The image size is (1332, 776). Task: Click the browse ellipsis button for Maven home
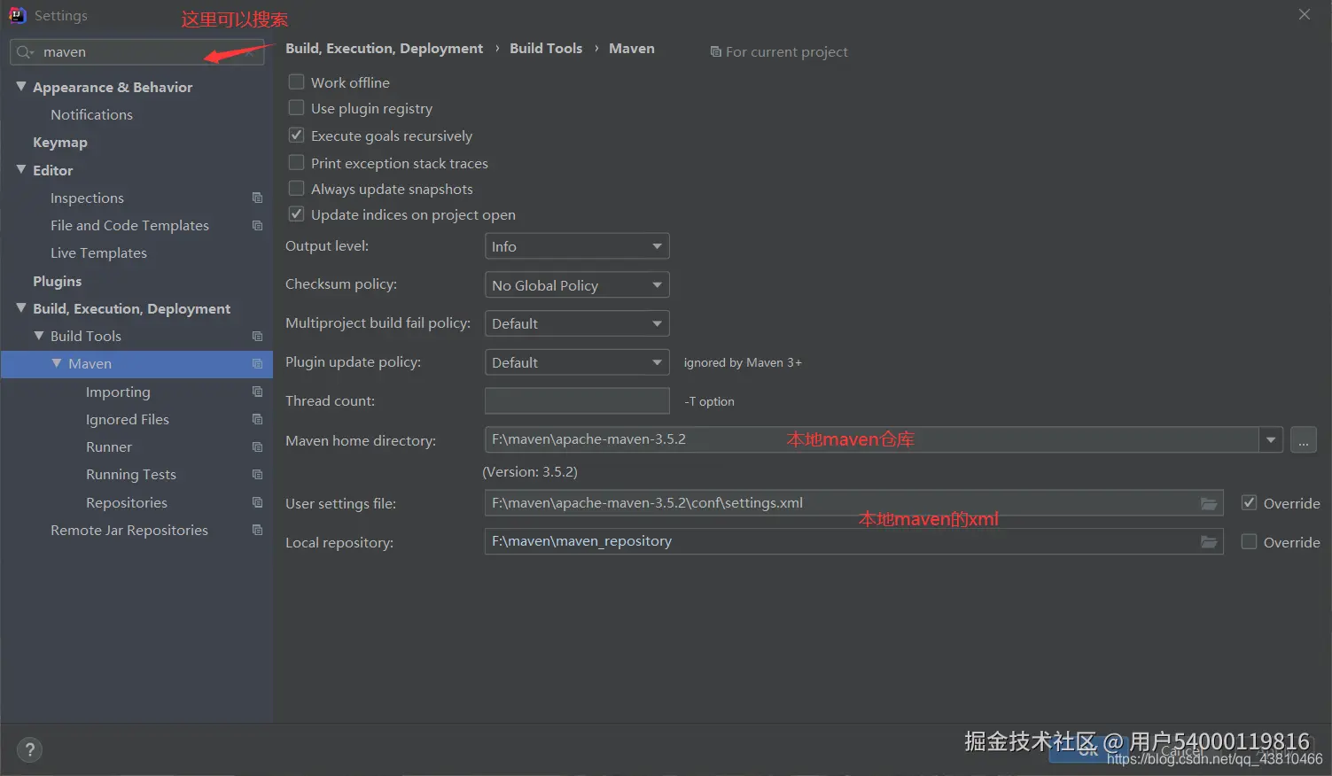click(1304, 439)
